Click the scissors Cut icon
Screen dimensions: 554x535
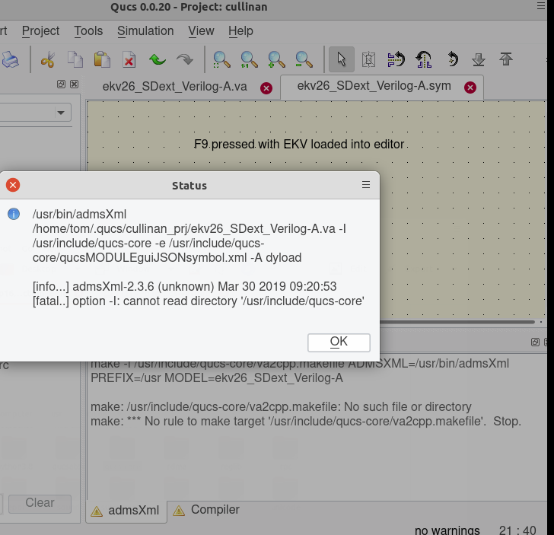coord(48,59)
